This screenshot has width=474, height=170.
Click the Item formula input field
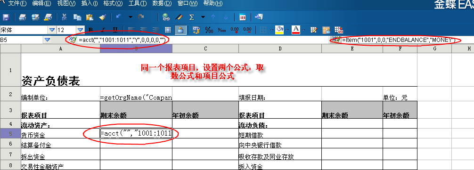point(399,40)
